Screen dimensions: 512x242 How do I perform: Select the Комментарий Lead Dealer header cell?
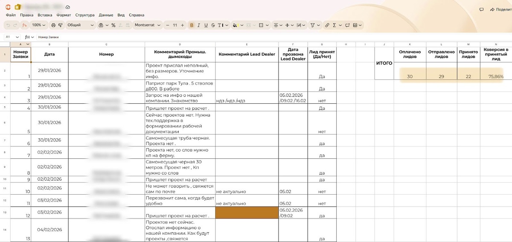(x=247, y=54)
